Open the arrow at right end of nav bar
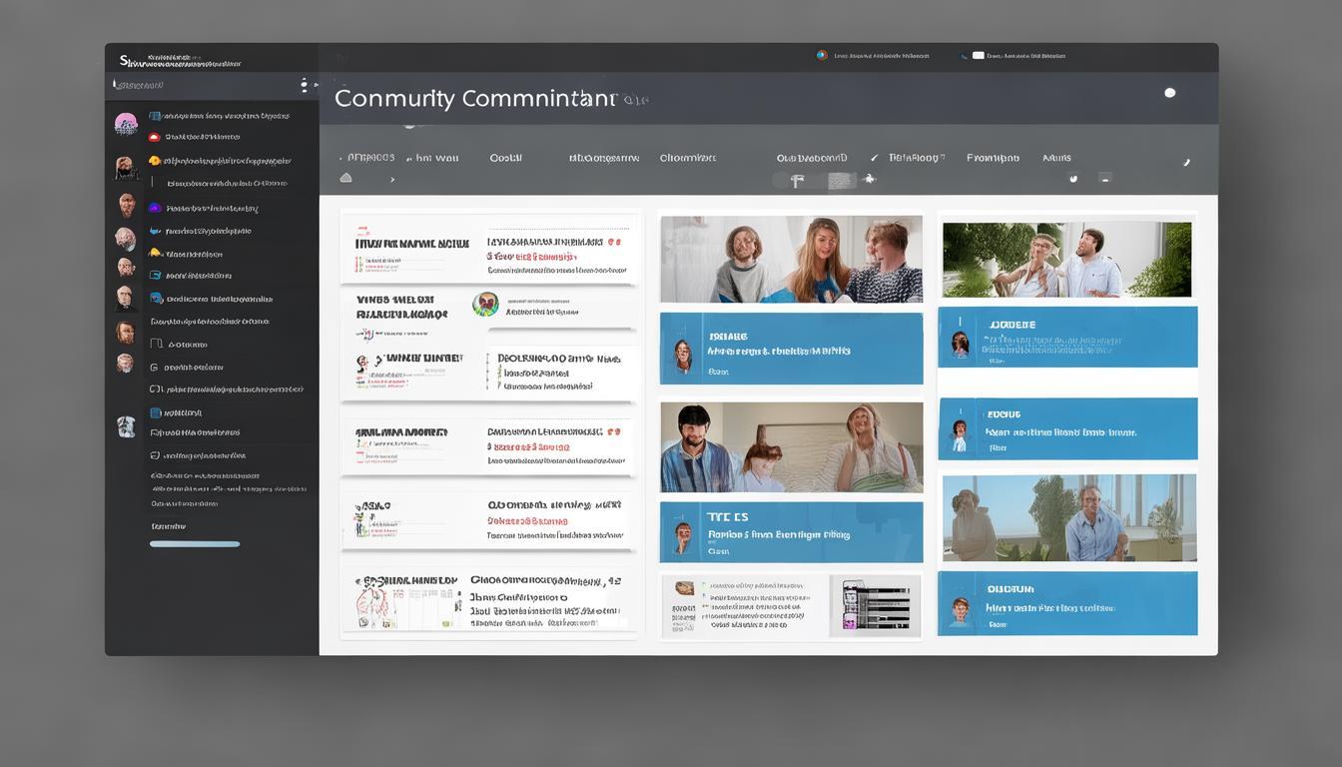This screenshot has height=767, width=1342. (x=1186, y=162)
